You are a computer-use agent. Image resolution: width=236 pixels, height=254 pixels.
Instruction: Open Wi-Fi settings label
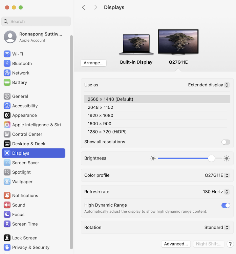(x=18, y=54)
